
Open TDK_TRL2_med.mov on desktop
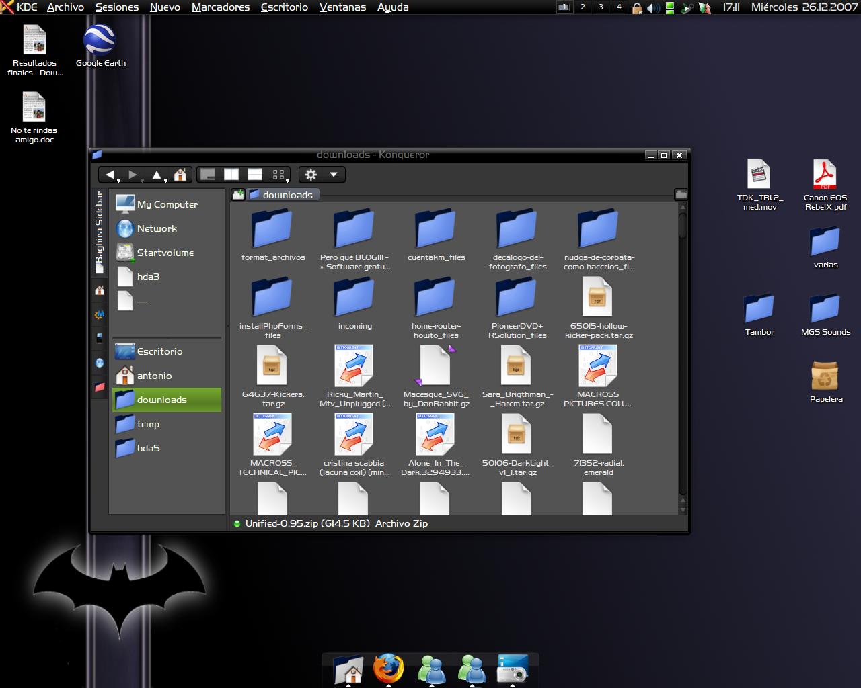759,185
